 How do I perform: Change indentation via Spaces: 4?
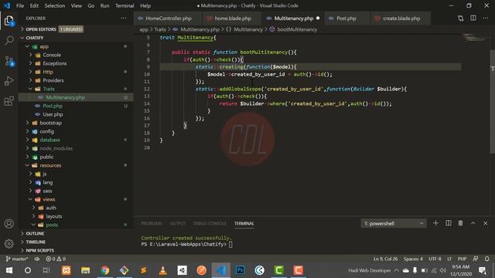[x=413, y=259]
